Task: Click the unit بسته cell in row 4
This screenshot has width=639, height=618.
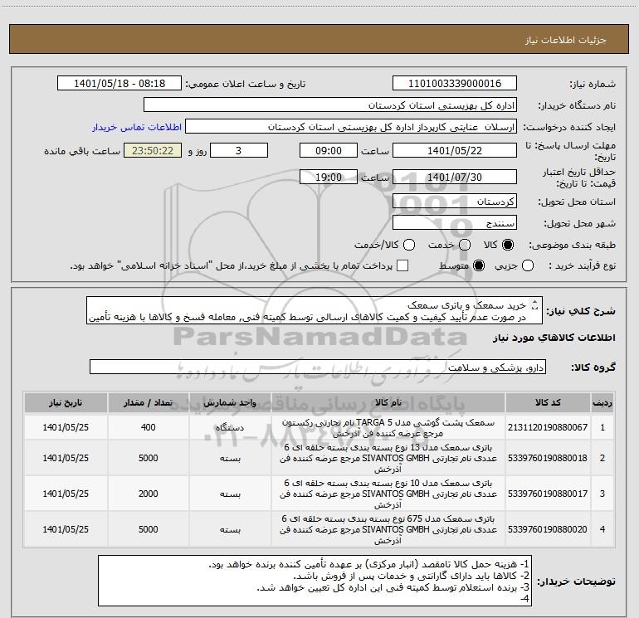Action: pyautogui.click(x=230, y=529)
